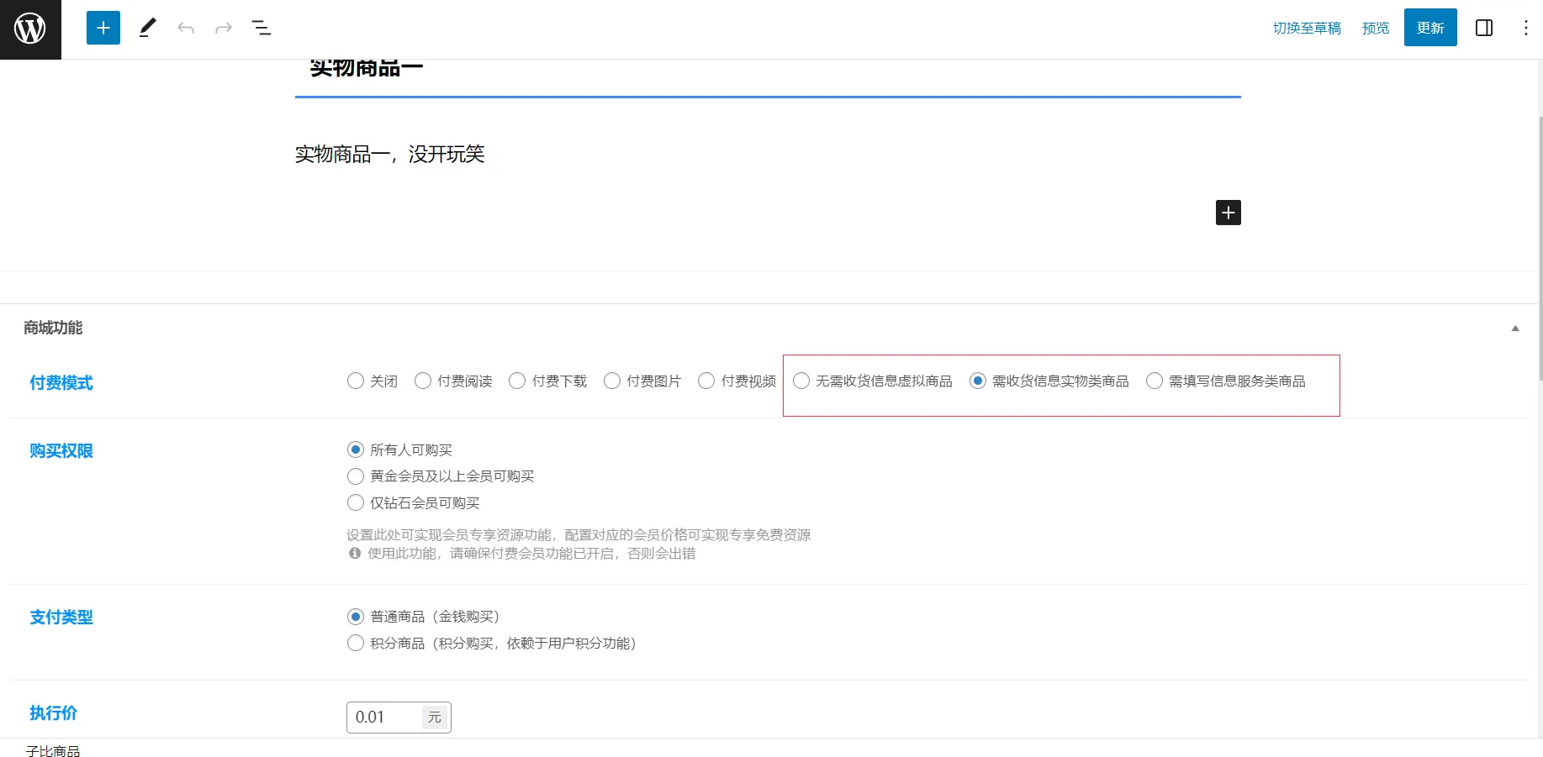Screen dimensions: 1543x757
Task: Toggle the settings sidebar panel icon
Action: (1484, 28)
